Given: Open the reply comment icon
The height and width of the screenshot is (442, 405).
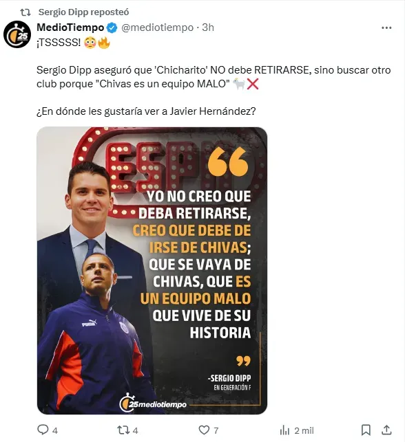Looking at the screenshot, I should [x=43, y=430].
